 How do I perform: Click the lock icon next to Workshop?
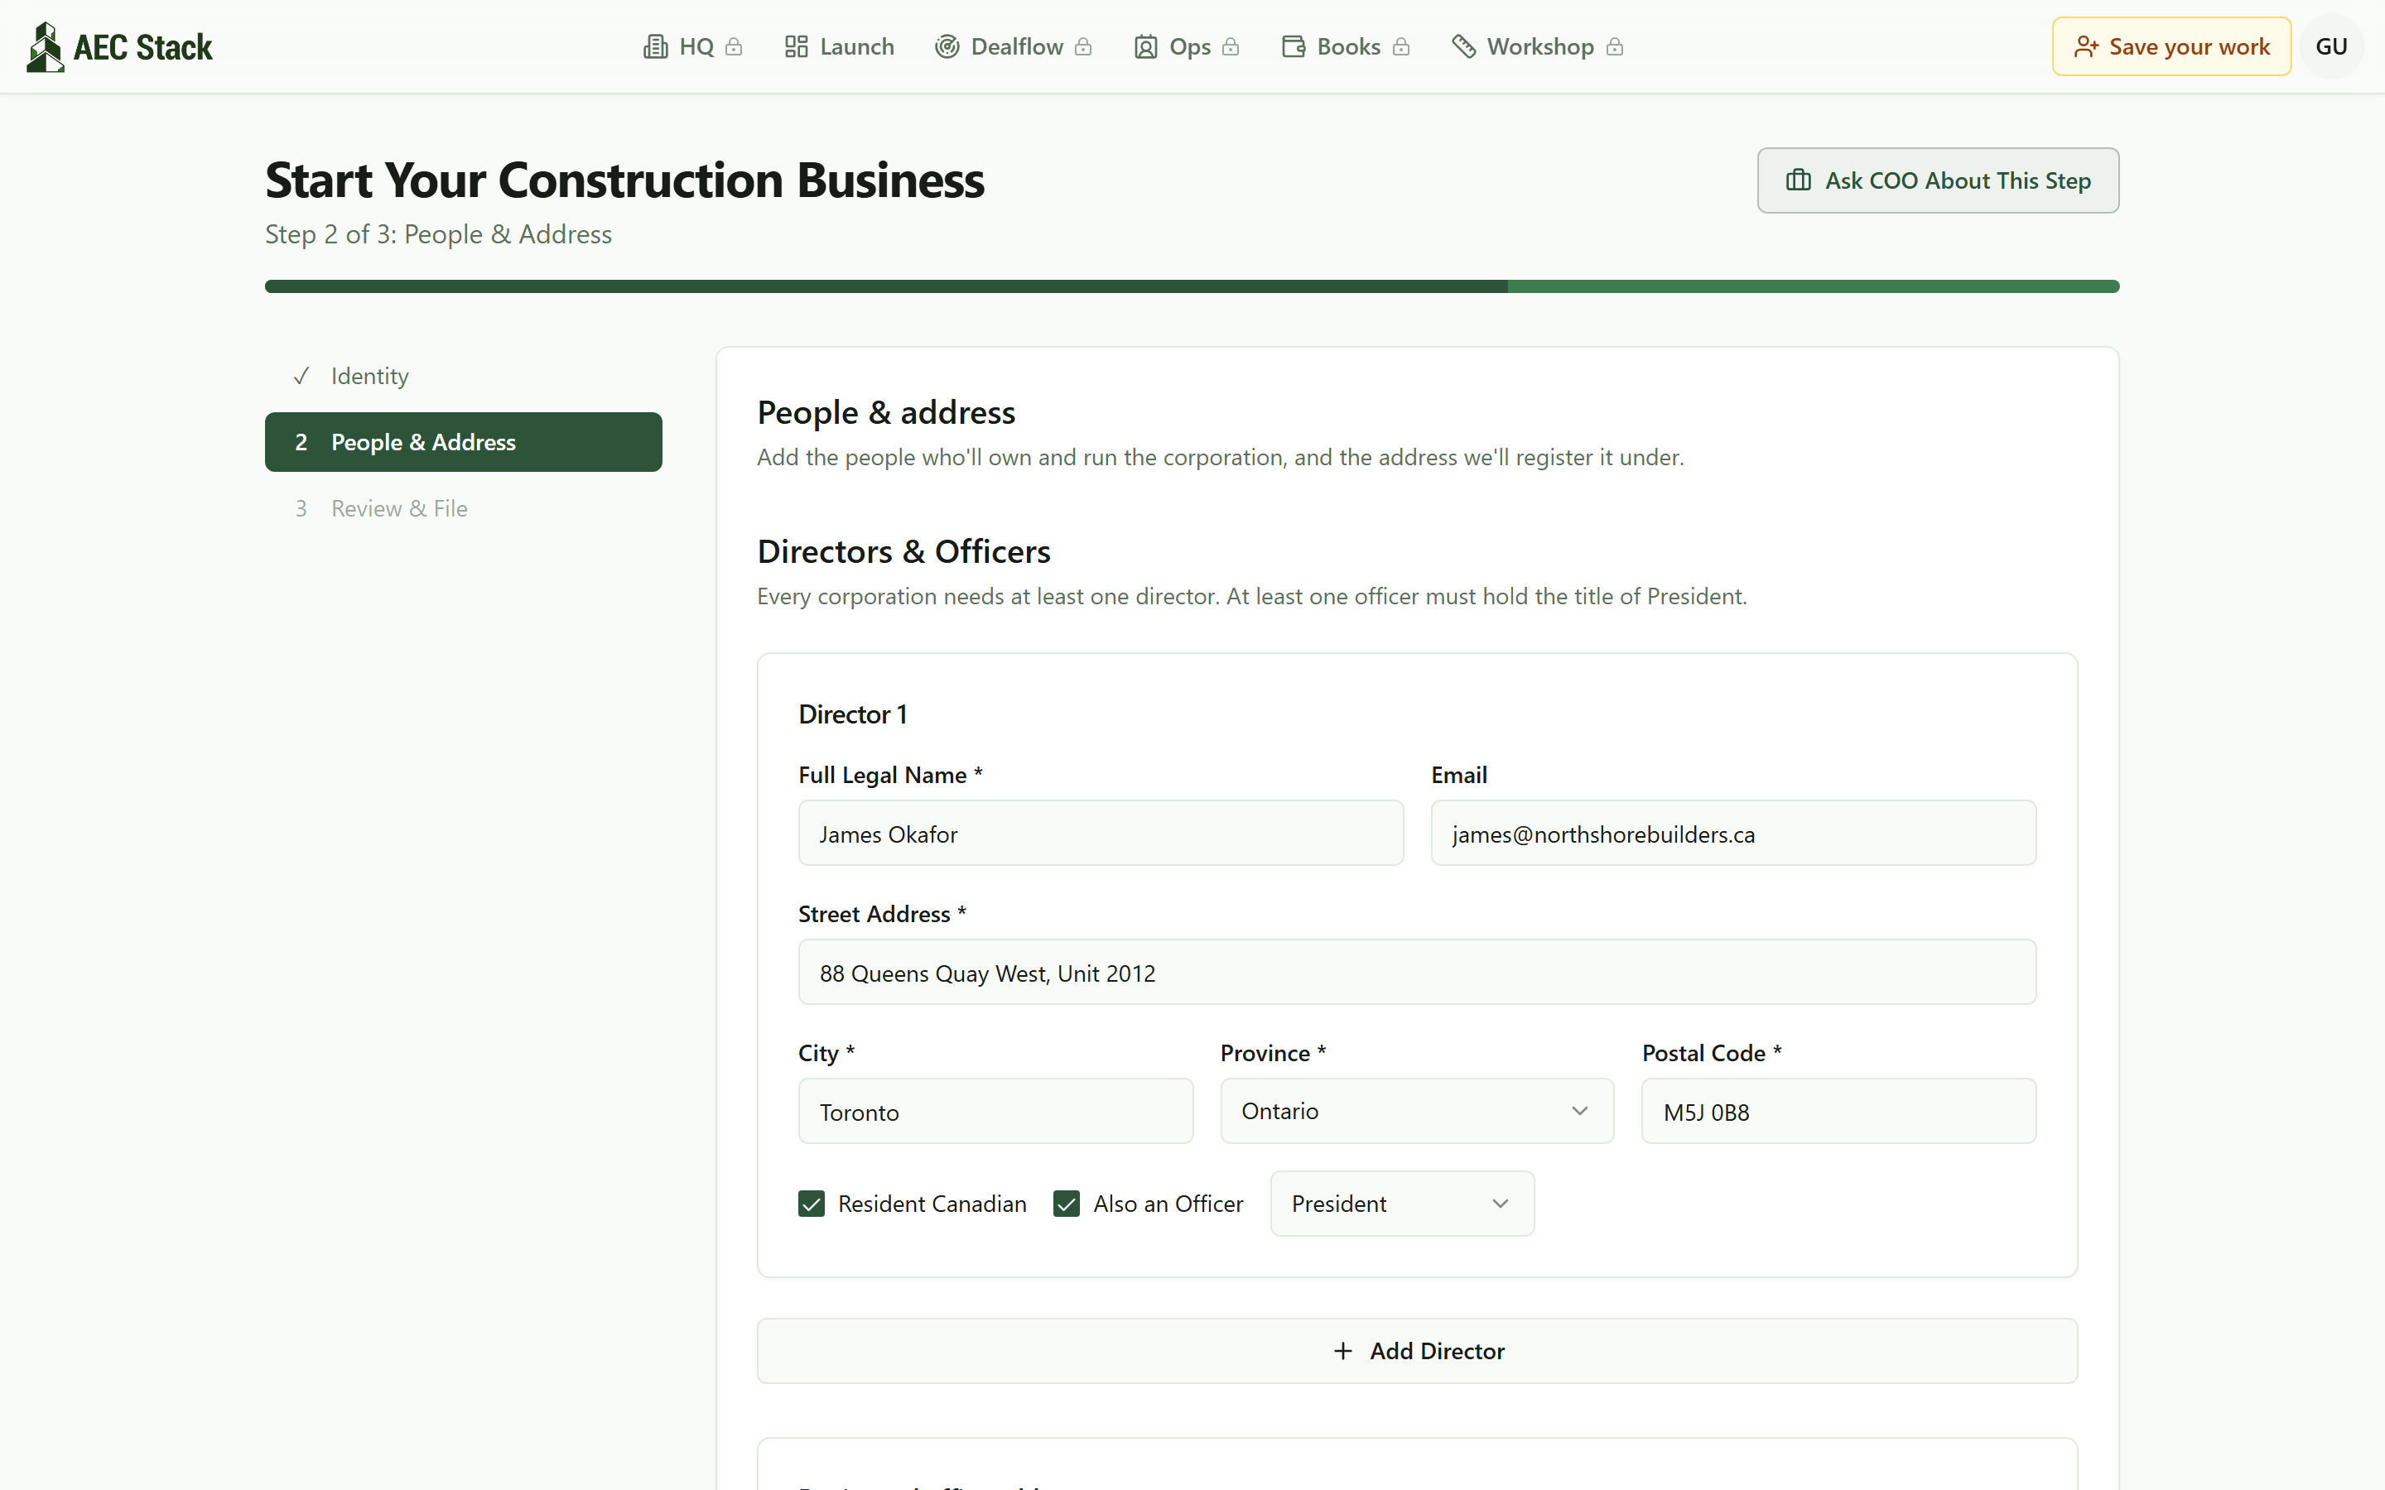[x=1614, y=46]
